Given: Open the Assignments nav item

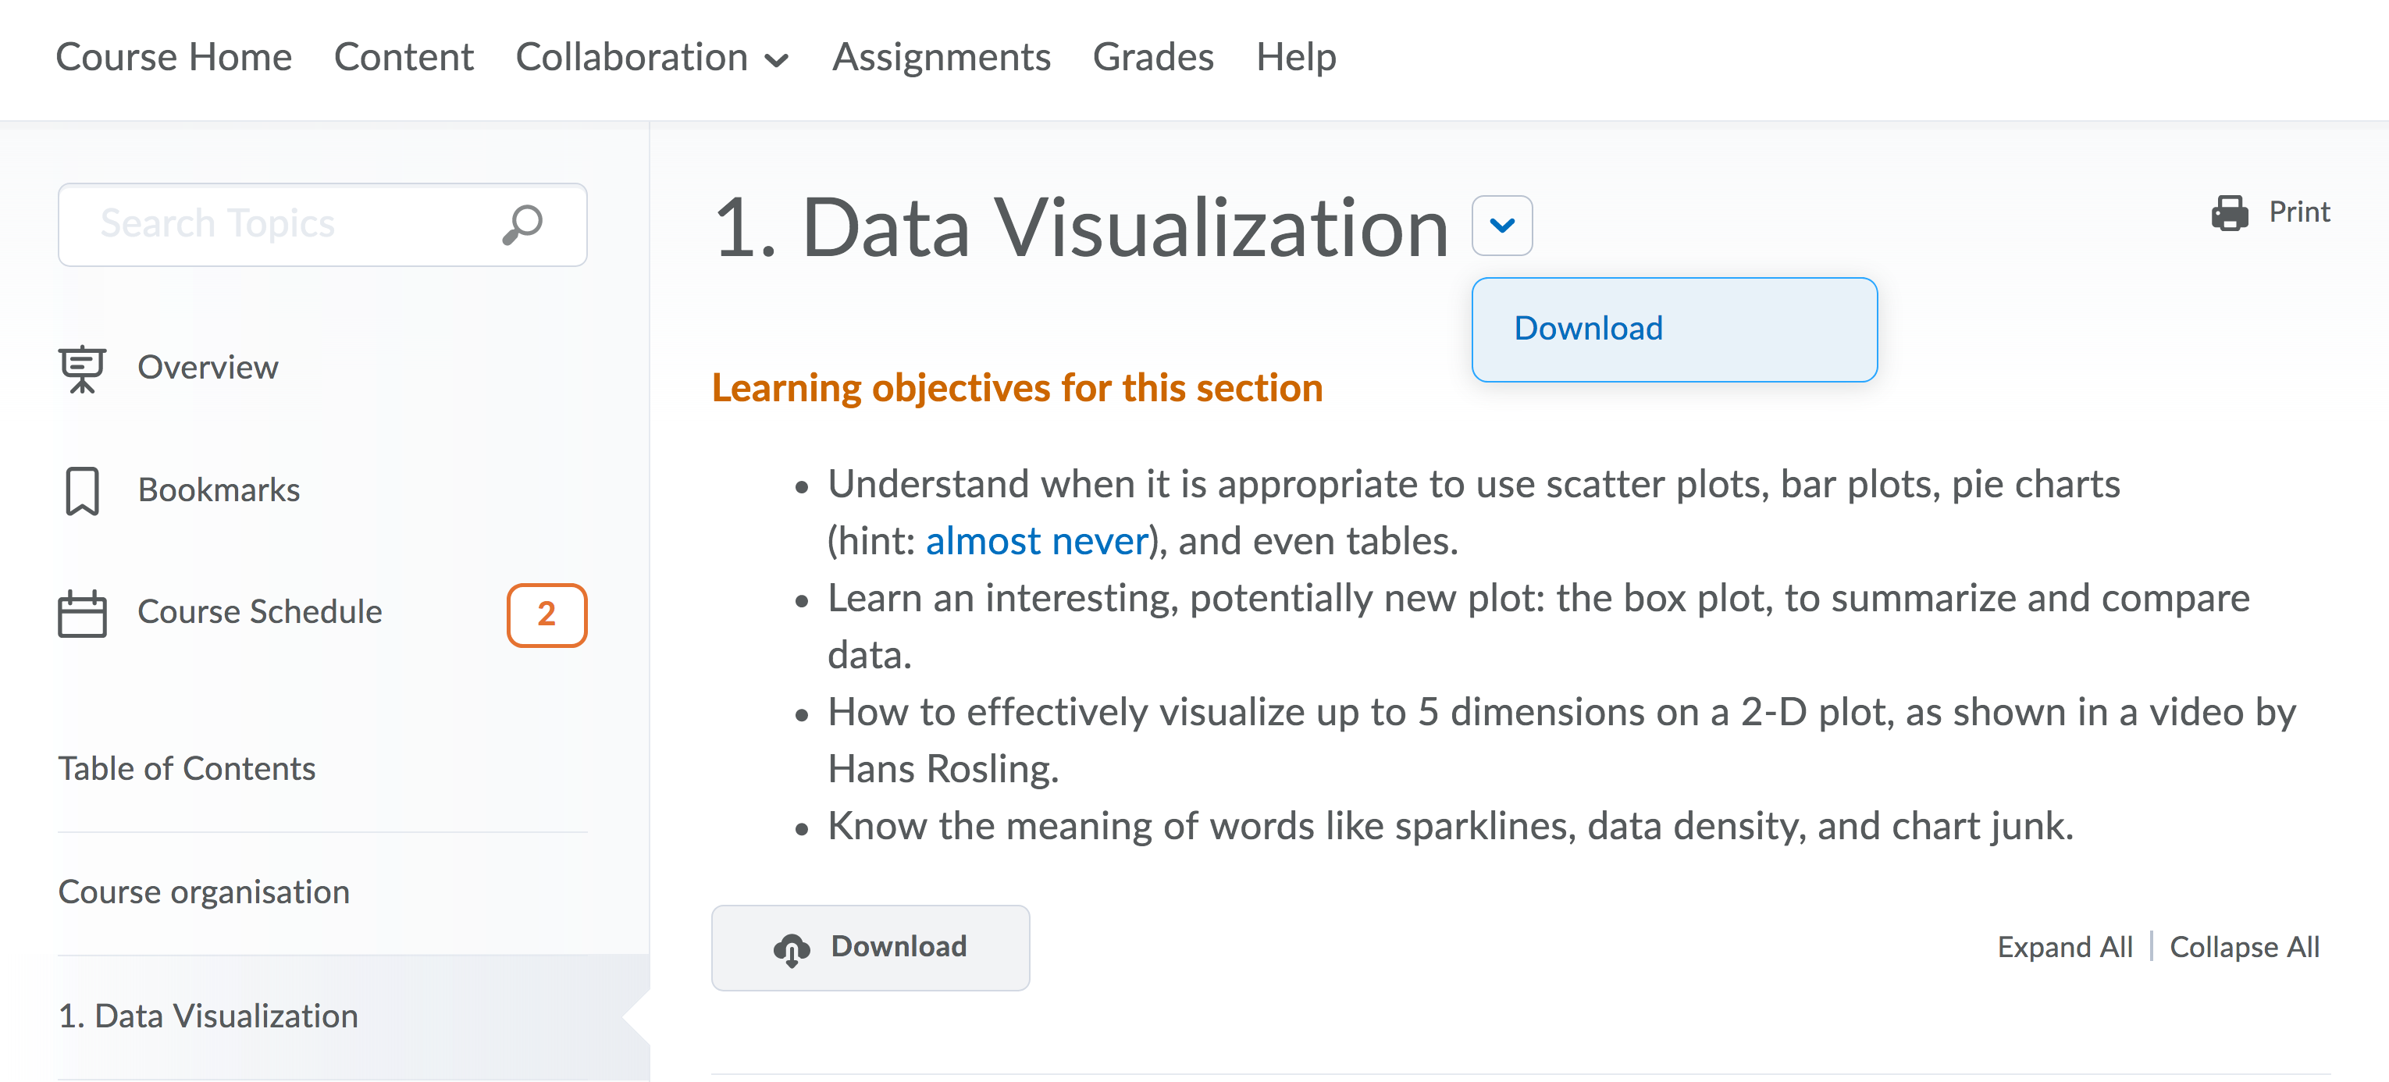Looking at the screenshot, I should pyautogui.click(x=941, y=58).
